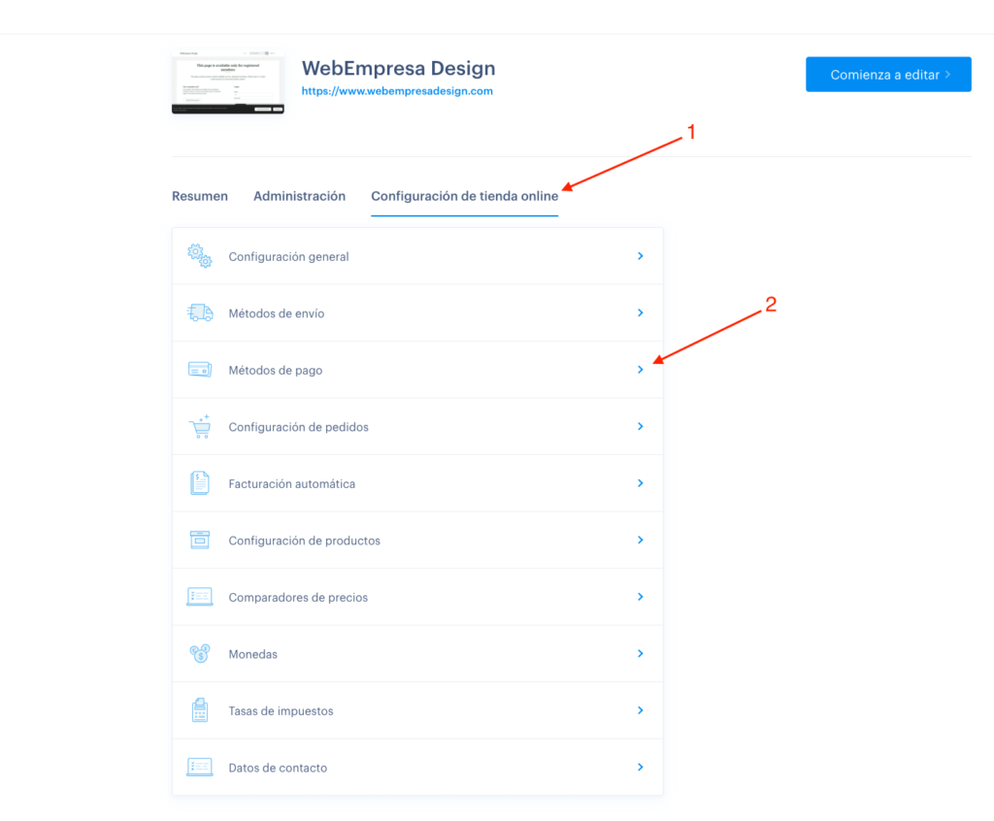Select the Configuración de tienda online tab

pyautogui.click(x=465, y=197)
